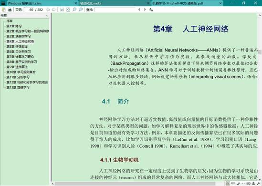Select fit width view icon
262x186 pixels.
(62, 10)
